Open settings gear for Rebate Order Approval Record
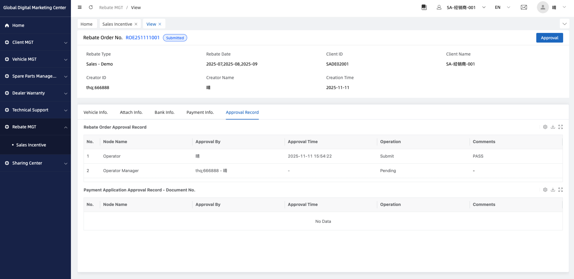The image size is (574, 279). pyautogui.click(x=545, y=127)
